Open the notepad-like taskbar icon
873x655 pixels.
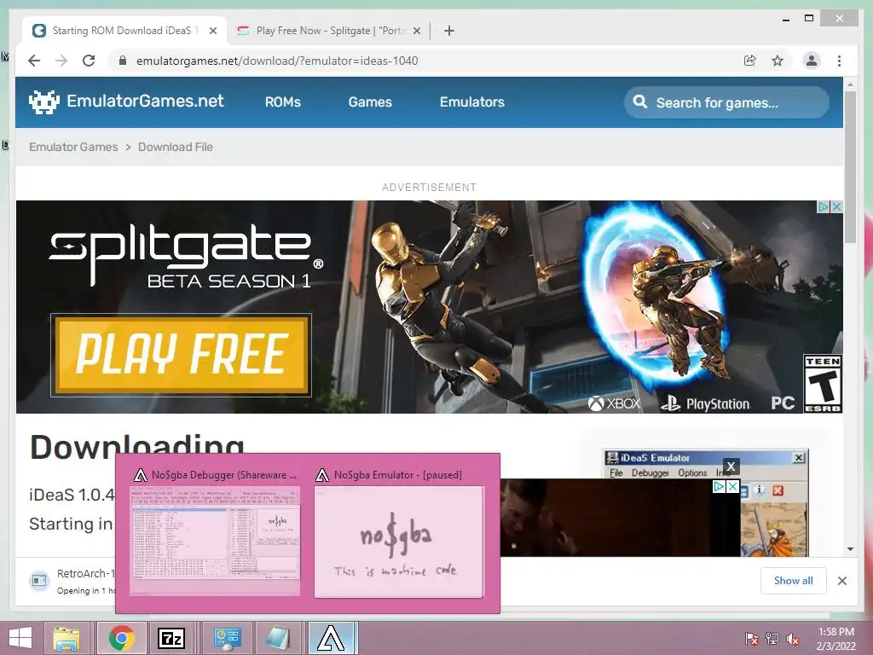pos(277,638)
